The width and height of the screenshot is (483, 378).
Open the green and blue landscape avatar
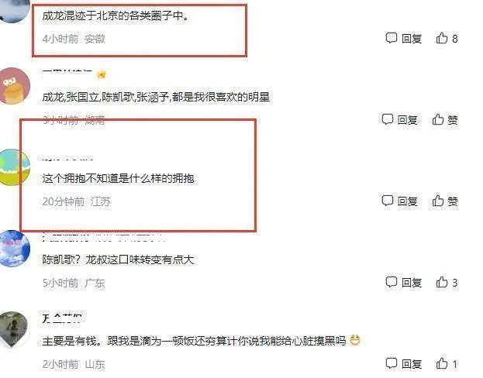pyautogui.click(x=12, y=167)
